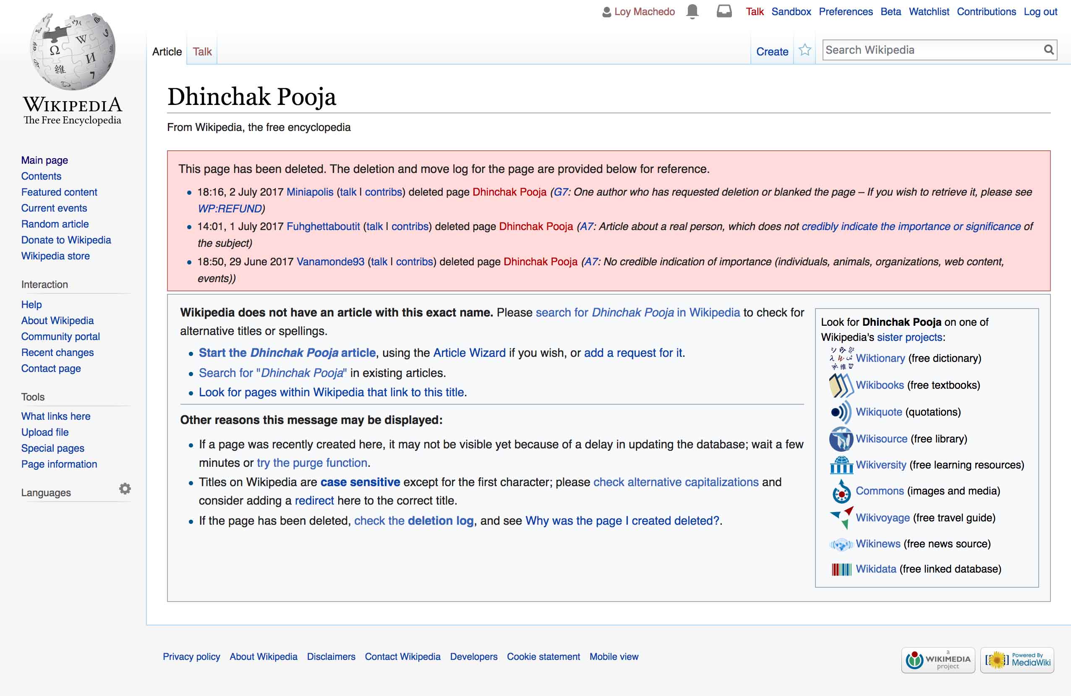Screen dimensions: 1071x696
Task: Open Random article
Action: click(55, 224)
